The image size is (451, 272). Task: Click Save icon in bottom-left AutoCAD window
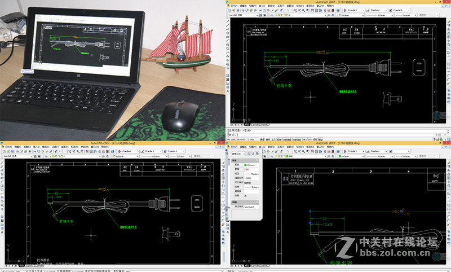(12, 151)
